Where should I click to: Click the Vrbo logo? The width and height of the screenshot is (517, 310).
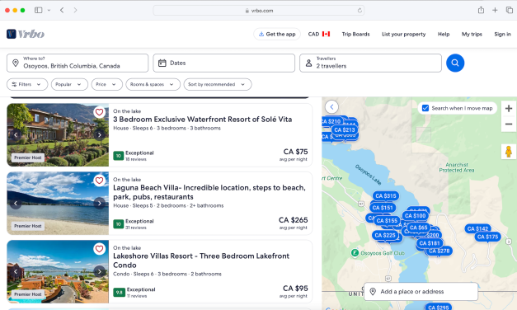[26, 34]
